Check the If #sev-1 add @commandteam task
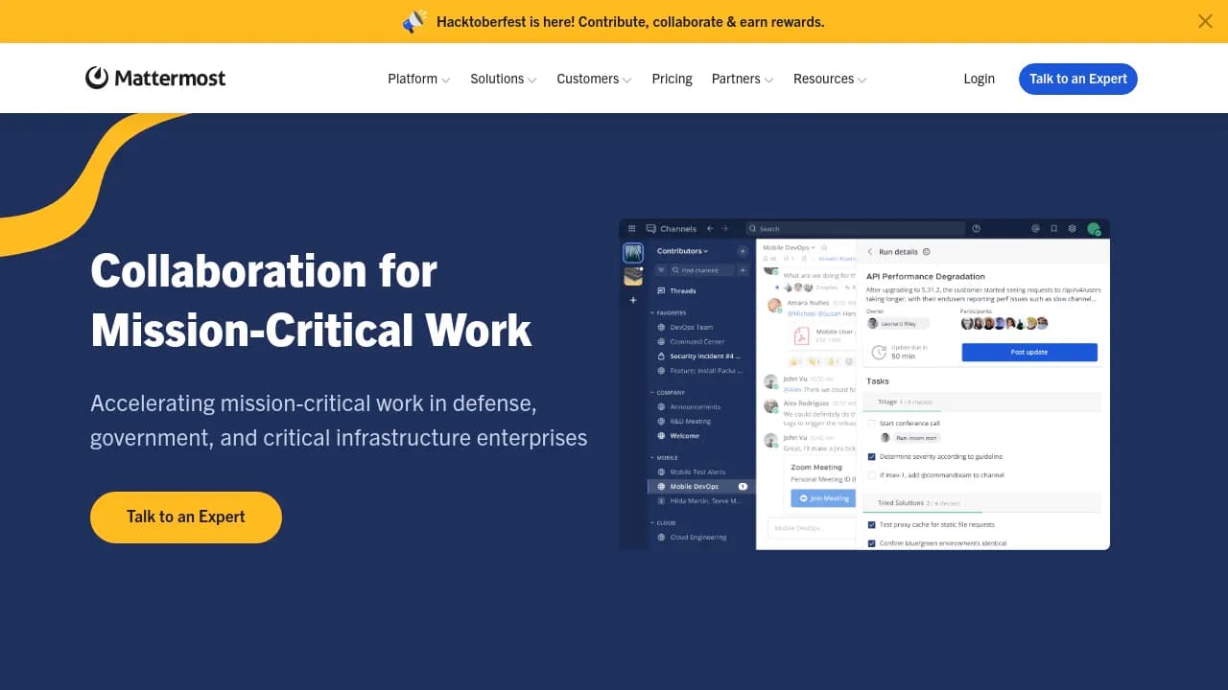The height and width of the screenshot is (690, 1228). coord(871,474)
